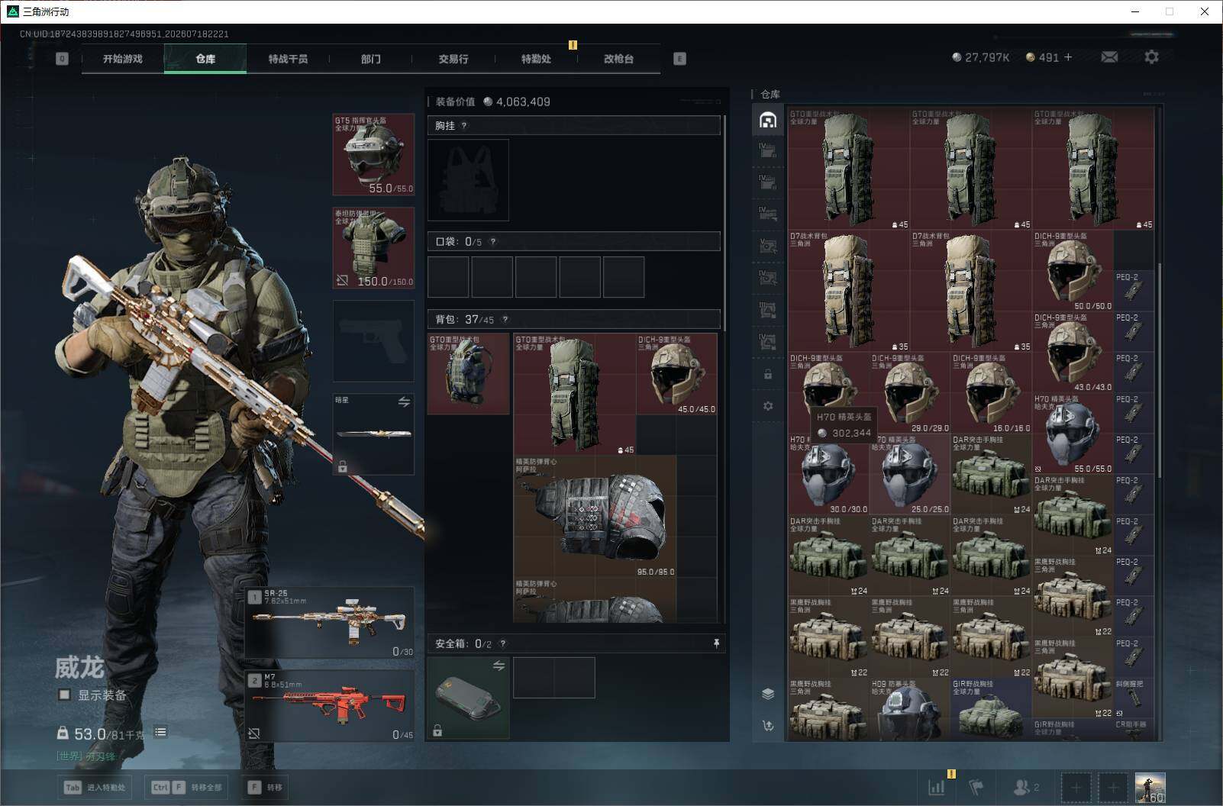Click the [世界] chat message line
The width and height of the screenshot is (1223, 806).
point(86,756)
